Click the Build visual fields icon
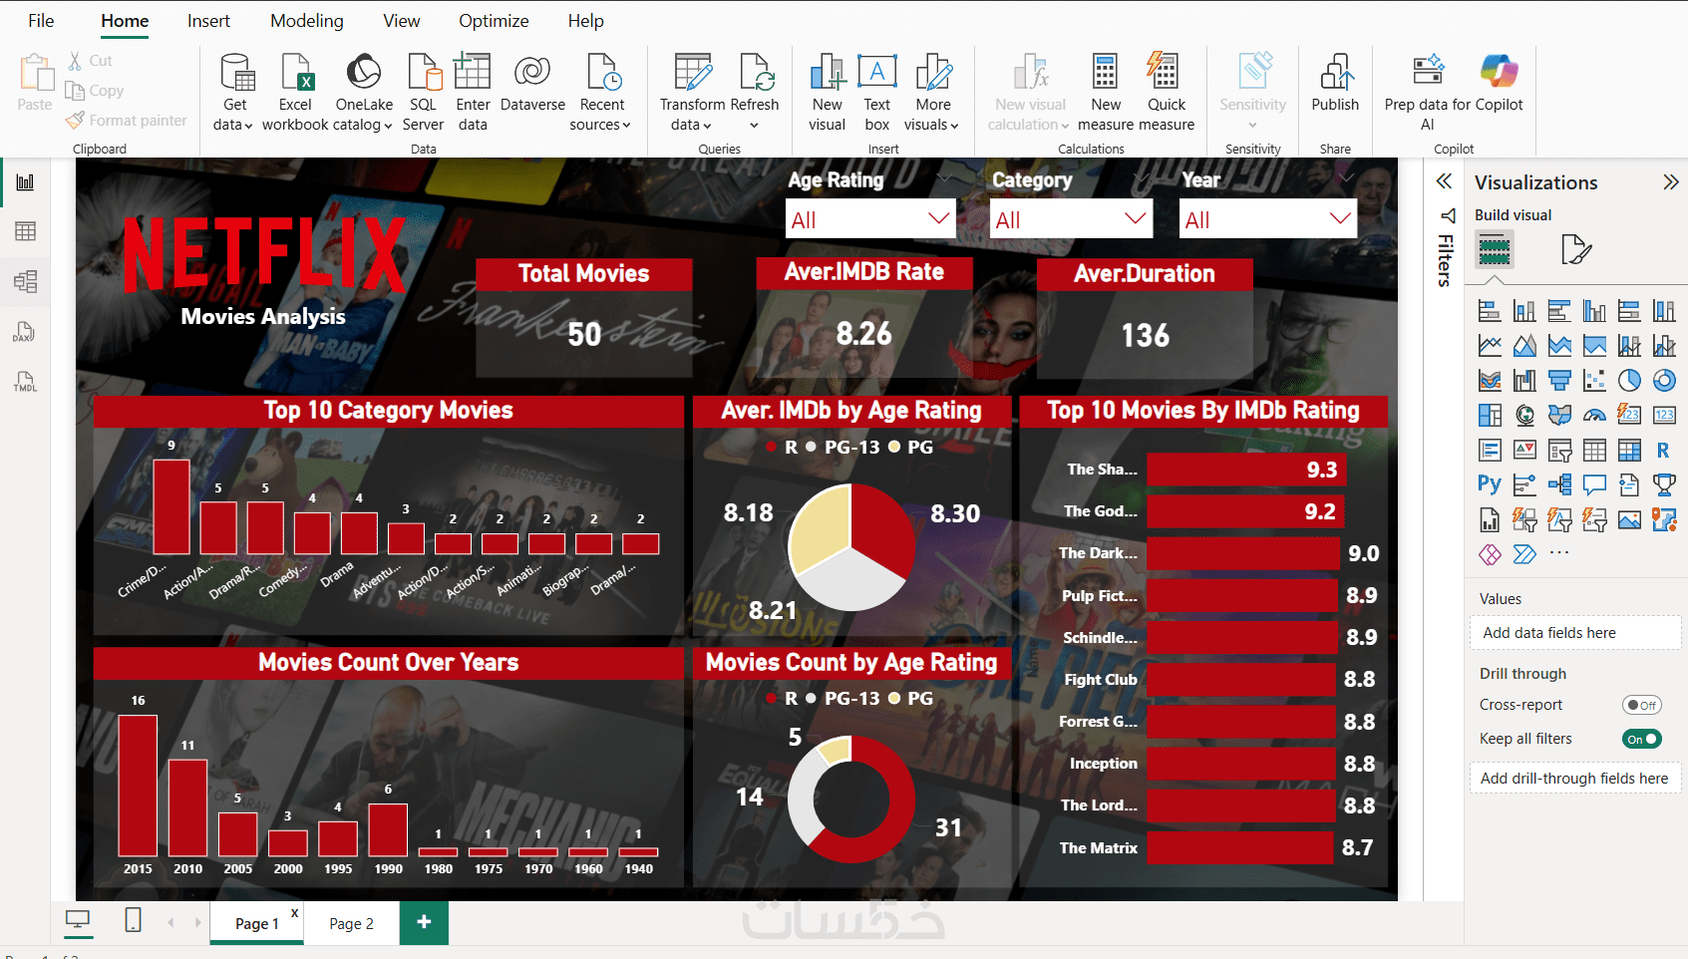Viewport: 1688px width, 959px height. [1494, 249]
